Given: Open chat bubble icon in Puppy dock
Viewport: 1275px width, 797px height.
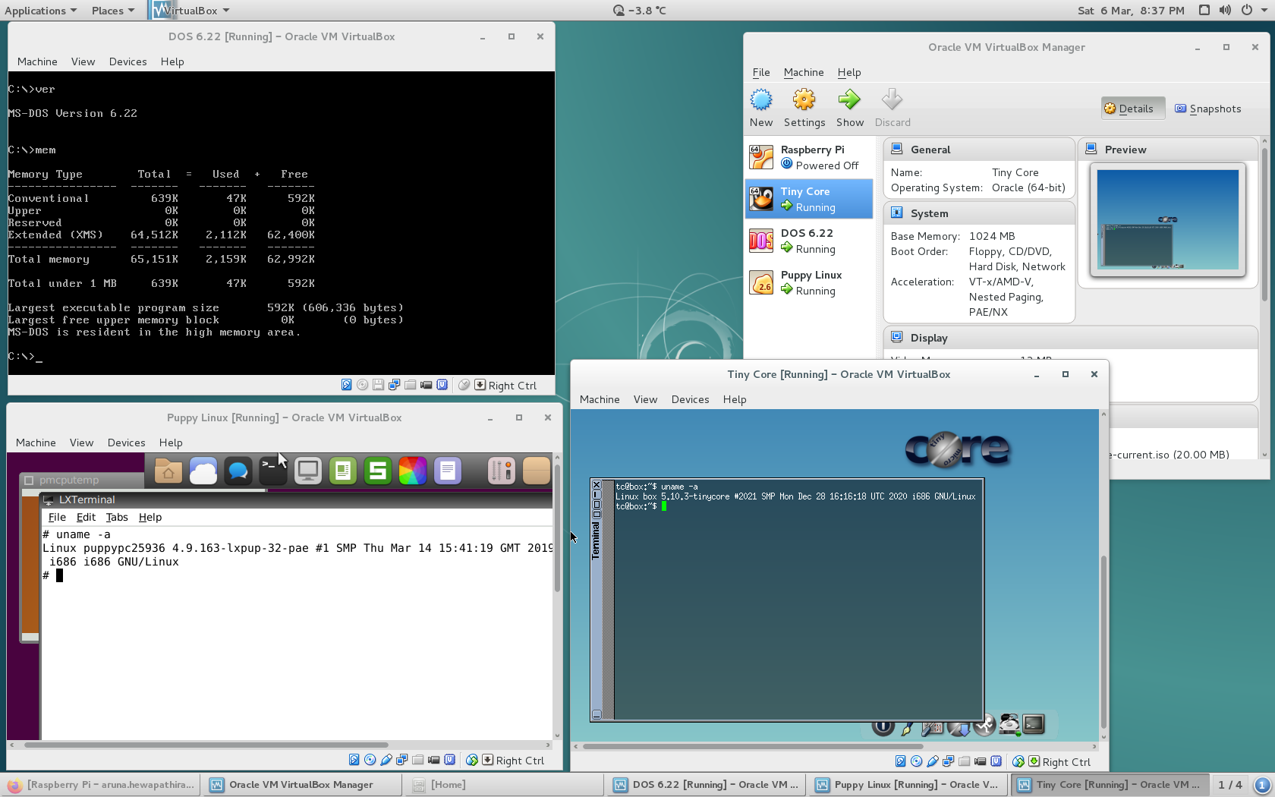Looking at the screenshot, I should coord(238,471).
